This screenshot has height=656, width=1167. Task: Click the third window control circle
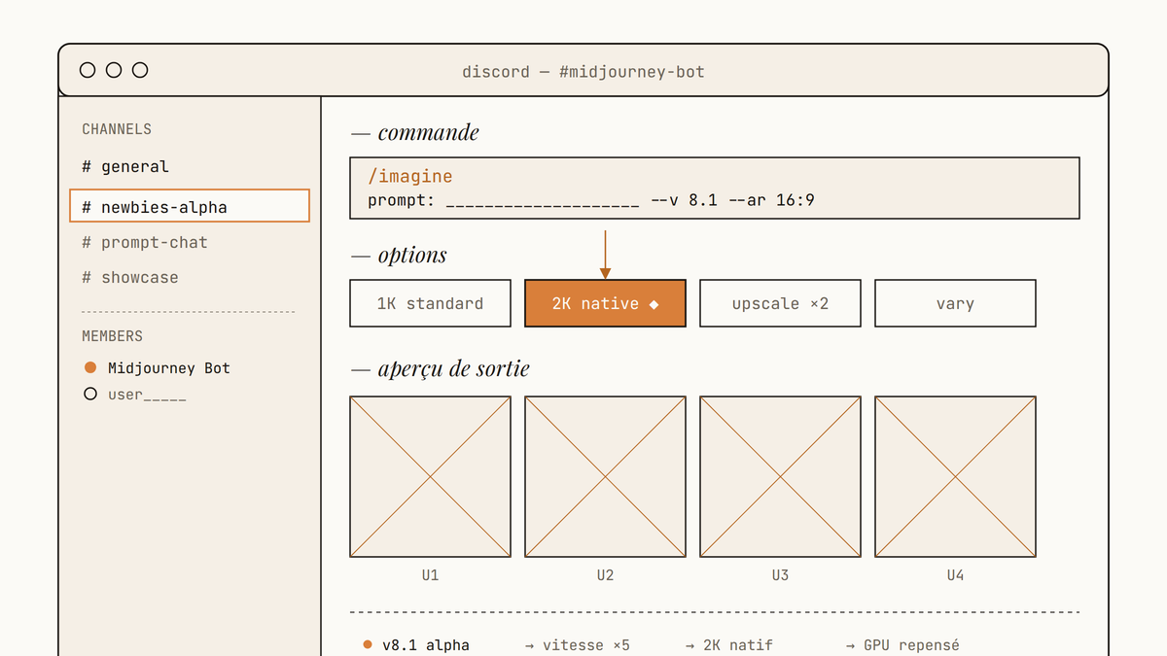coord(140,70)
